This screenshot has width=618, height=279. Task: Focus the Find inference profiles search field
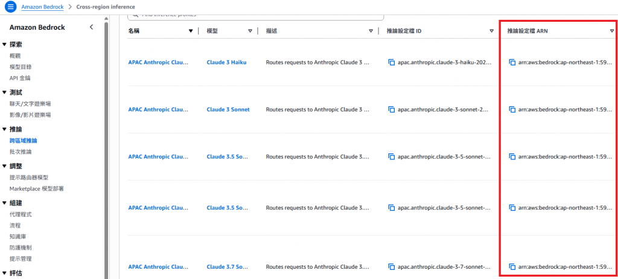click(x=256, y=16)
